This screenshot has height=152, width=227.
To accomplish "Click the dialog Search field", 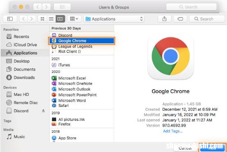I will coord(207,19).
